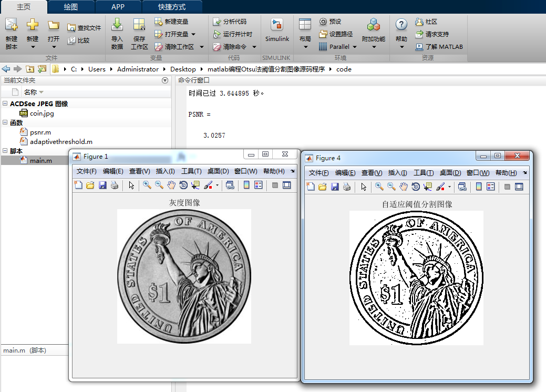Click Insert Colorbar icon in Figure 1
Image resolution: width=546 pixels, height=392 pixels.
click(246, 185)
